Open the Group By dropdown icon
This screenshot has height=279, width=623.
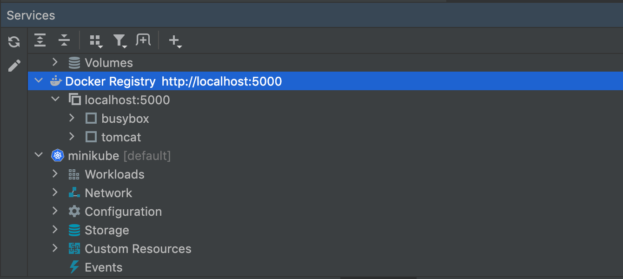(x=96, y=41)
